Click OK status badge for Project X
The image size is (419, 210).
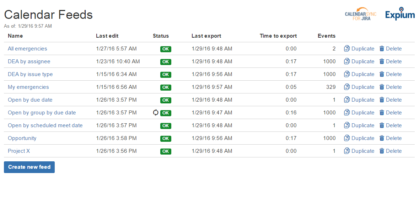(x=166, y=151)
